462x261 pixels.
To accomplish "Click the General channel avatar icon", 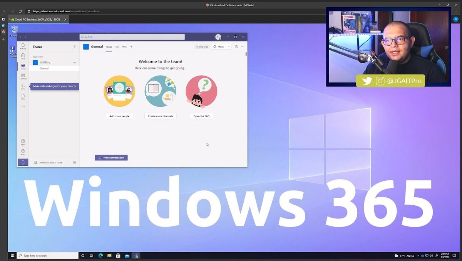I will point(86,47).
